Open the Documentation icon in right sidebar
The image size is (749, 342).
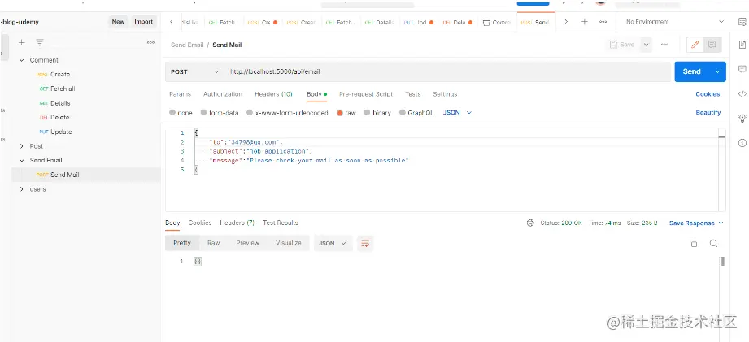(x=742, y=45)
